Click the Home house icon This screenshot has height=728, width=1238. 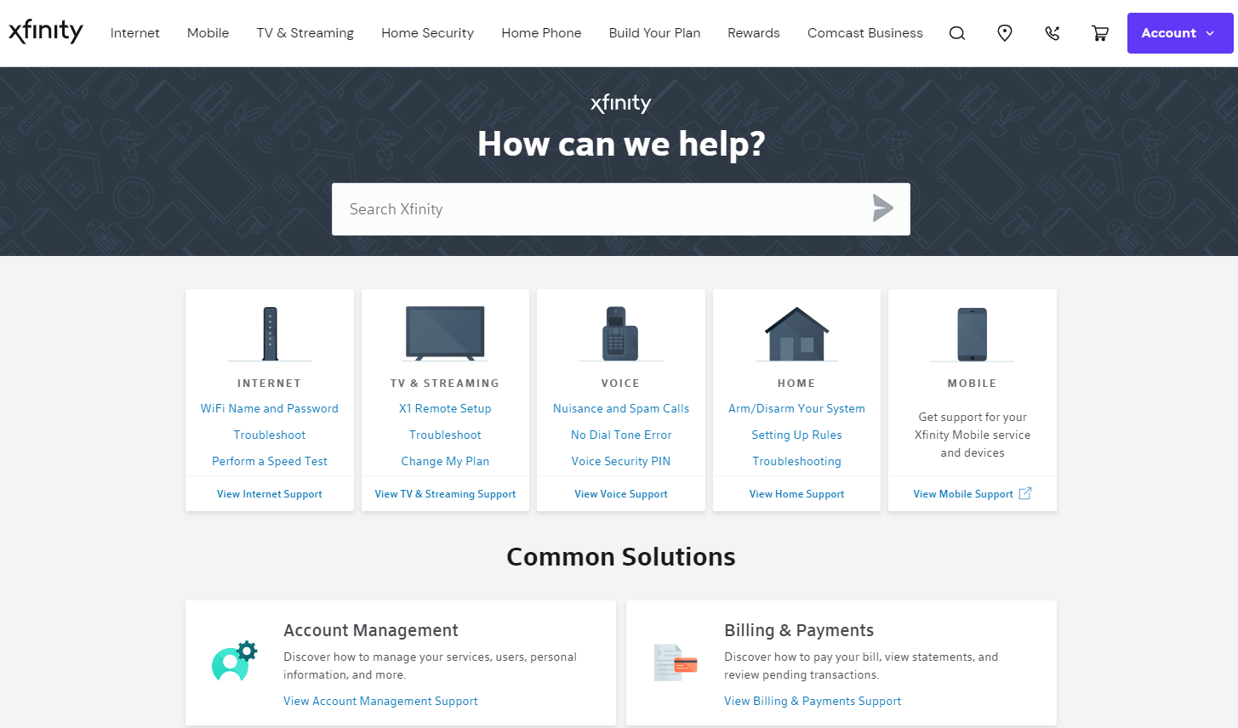click(796, 333)
